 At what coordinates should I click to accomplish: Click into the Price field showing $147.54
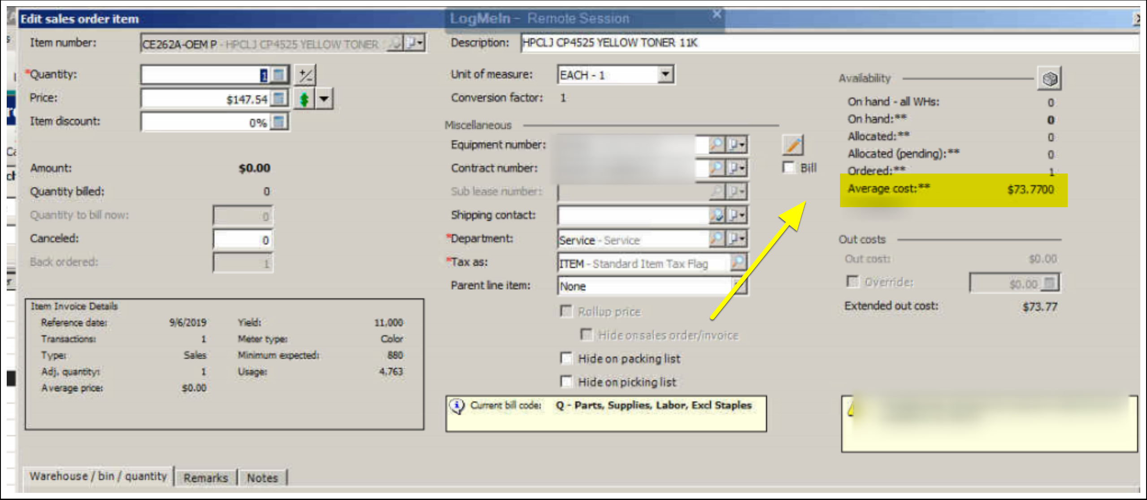click(x=206, y=99)
